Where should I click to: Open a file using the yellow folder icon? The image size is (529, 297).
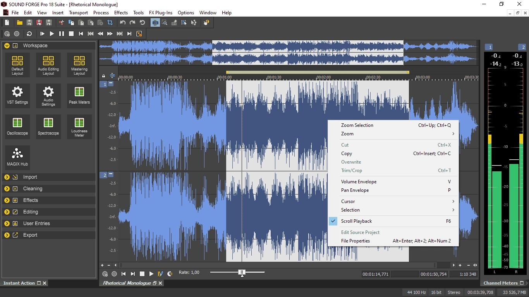19,23
